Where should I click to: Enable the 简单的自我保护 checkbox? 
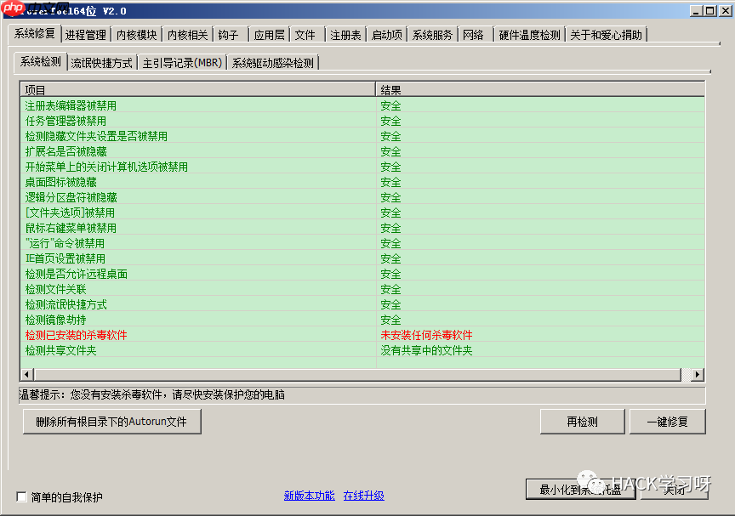20,496
